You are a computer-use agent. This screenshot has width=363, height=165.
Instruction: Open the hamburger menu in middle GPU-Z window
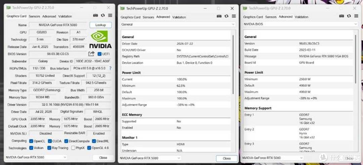click(x=234, y=16)
